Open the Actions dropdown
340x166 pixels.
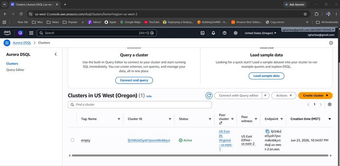tap(284, 95)
